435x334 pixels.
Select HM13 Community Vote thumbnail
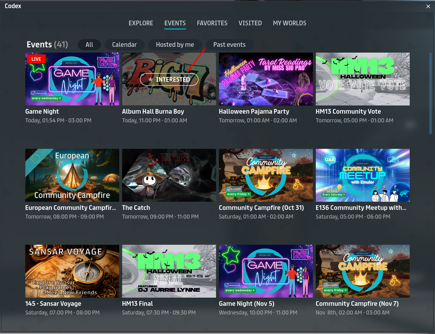click(x=363, y=79)
